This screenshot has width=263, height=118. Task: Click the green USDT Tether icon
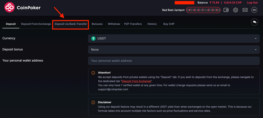click(x=93, y=39)
